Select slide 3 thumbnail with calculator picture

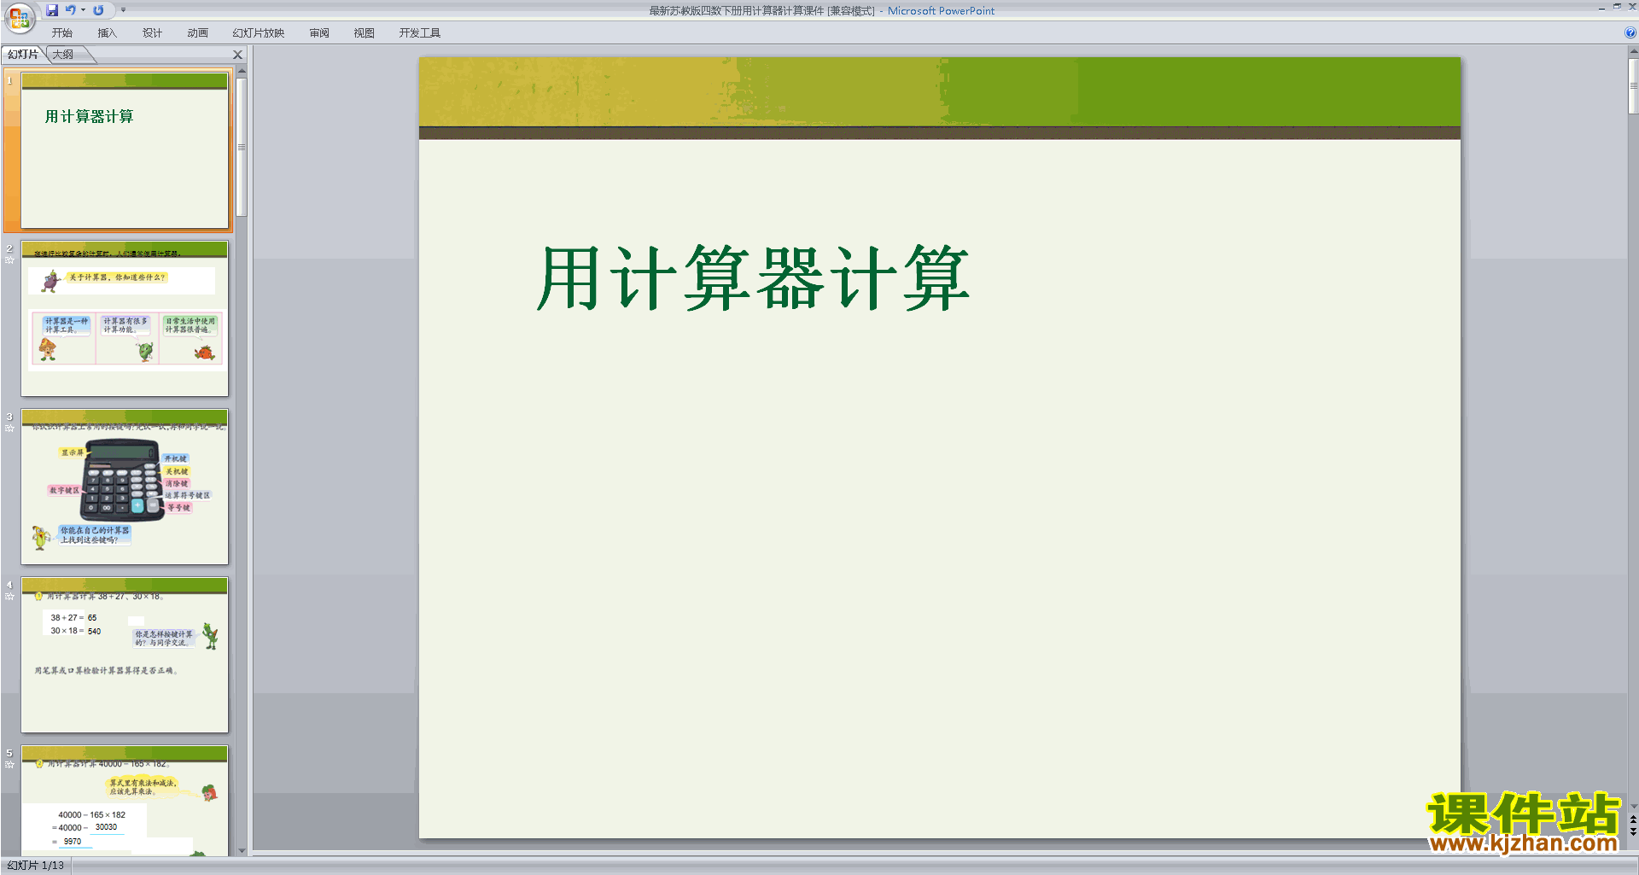[125, 487]
